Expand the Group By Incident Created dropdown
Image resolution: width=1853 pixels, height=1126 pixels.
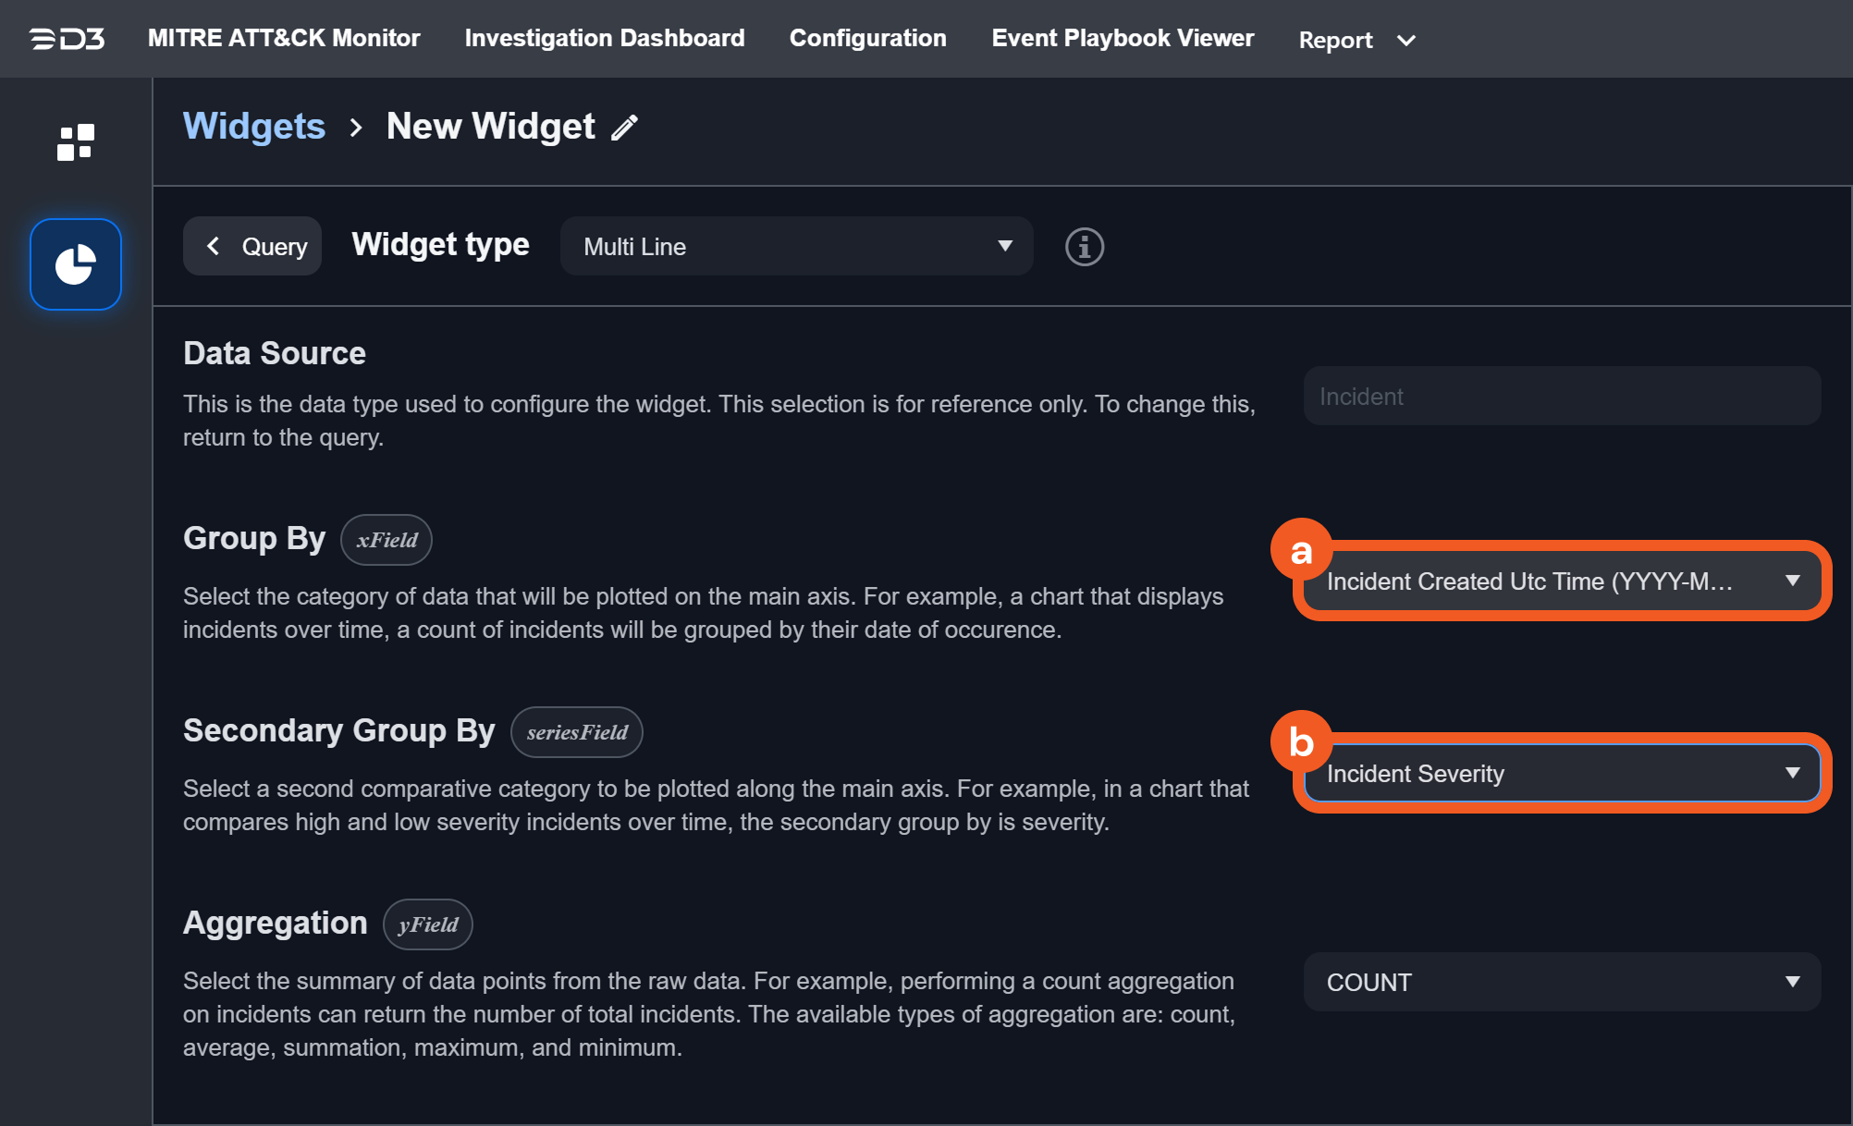(1561, 581)
